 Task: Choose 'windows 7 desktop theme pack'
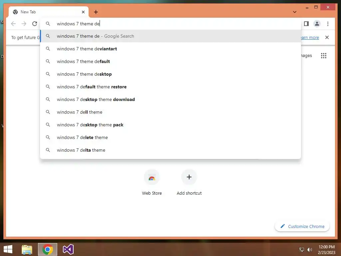(x=170, y=125)
